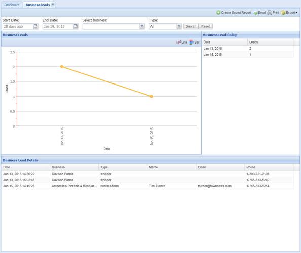301x253 pixels.
Task: Print the business leads report
Action: (x=273, y=13)
